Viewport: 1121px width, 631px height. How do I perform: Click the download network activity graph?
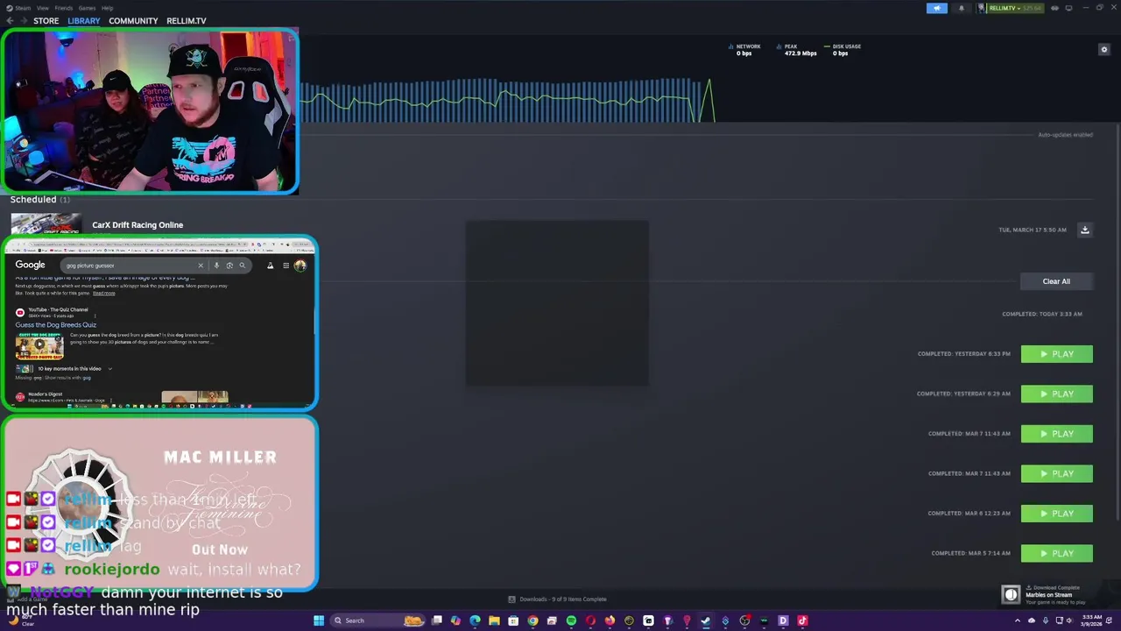[508, 100]
